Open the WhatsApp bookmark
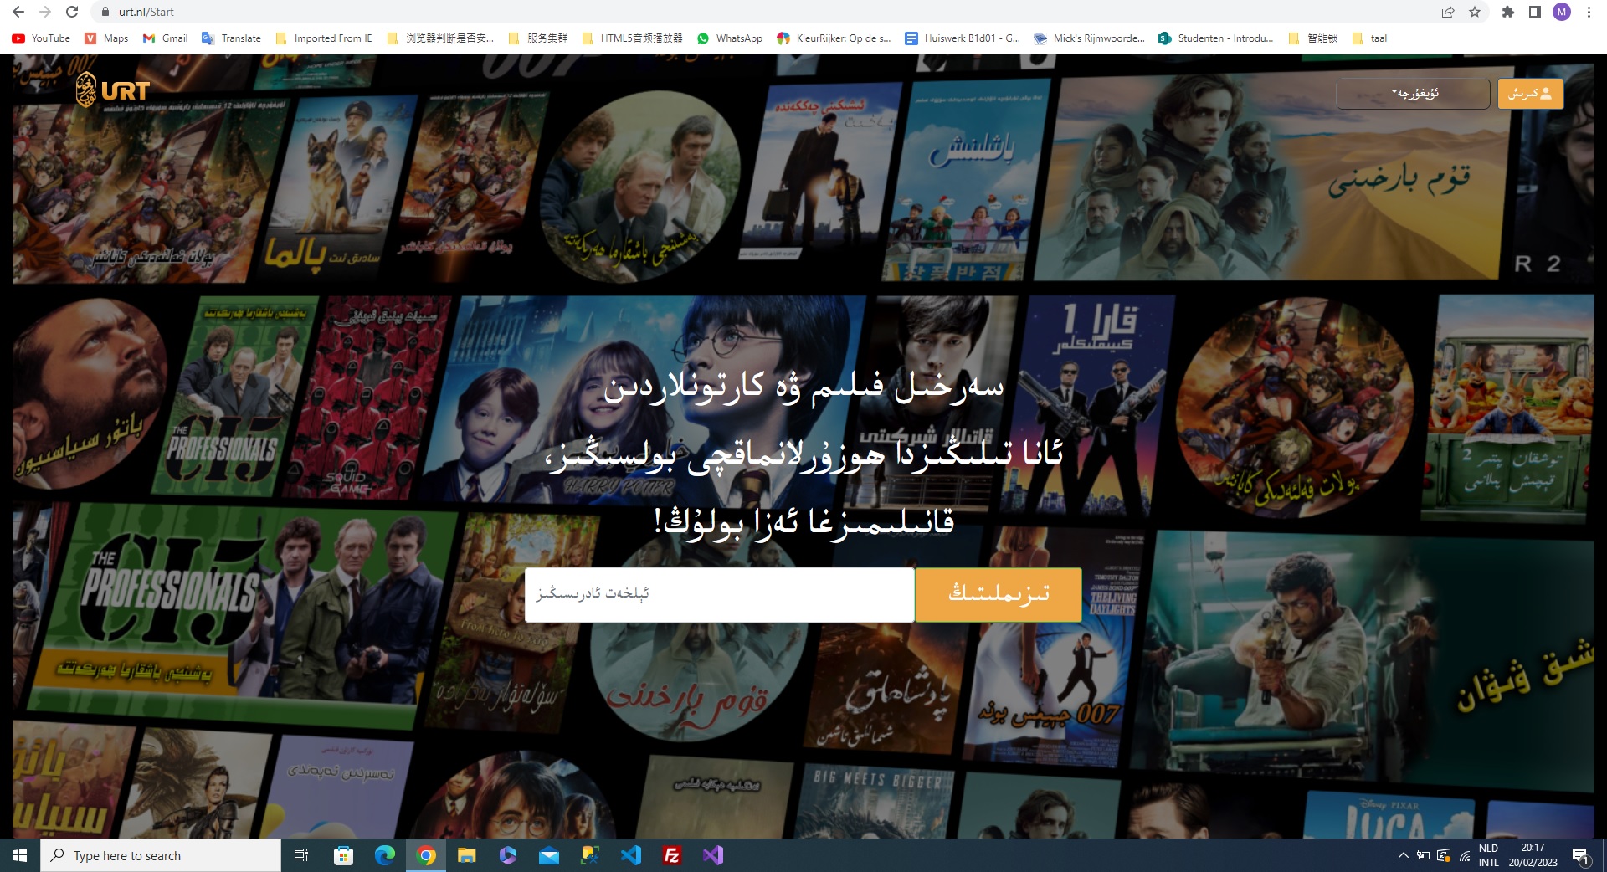The width and height of the screenshot is (1607, 872). click(730, 38)
